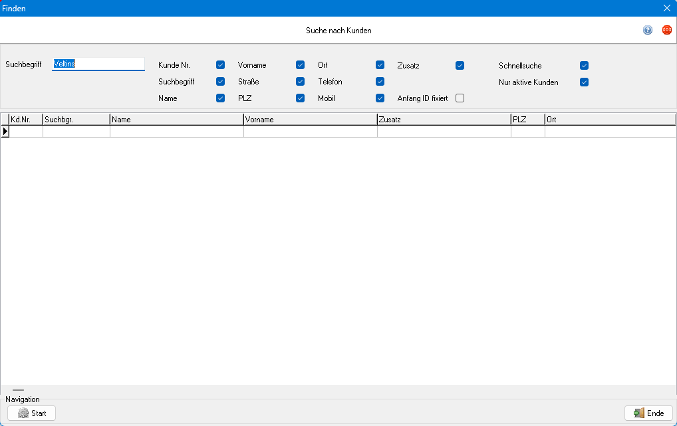Turn off the Schnellsuche checkbox
This screenshot has width=677, height=426.
(x=584, y=66)
